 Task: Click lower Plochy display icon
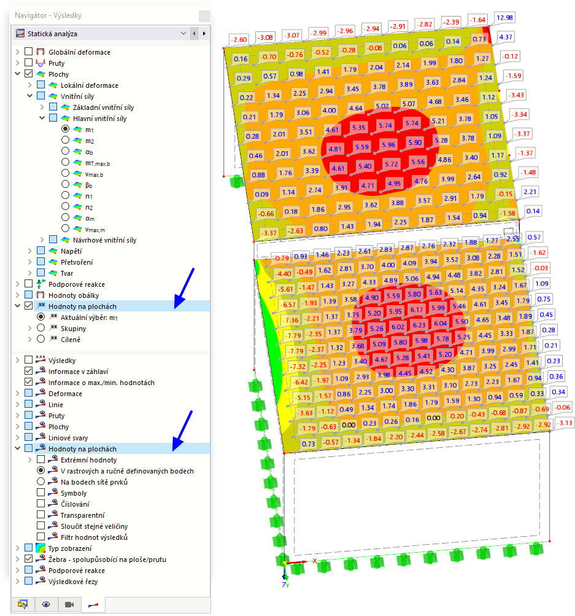[41, 426]
